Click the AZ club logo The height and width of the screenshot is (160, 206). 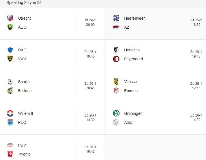[x=116, y=27]
